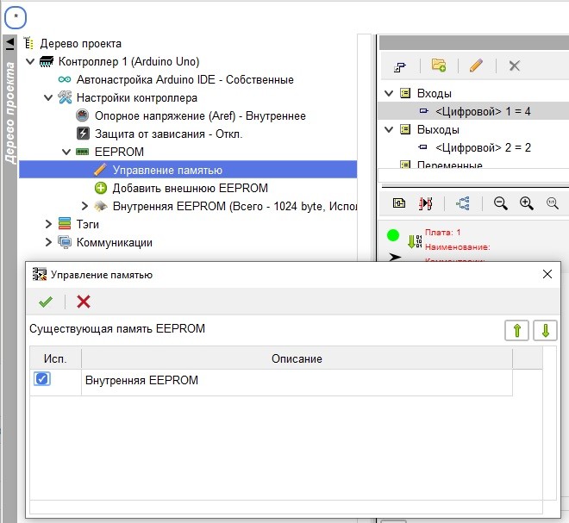Click the edit pencil icon in right toolbar

(x=476, y=65)
